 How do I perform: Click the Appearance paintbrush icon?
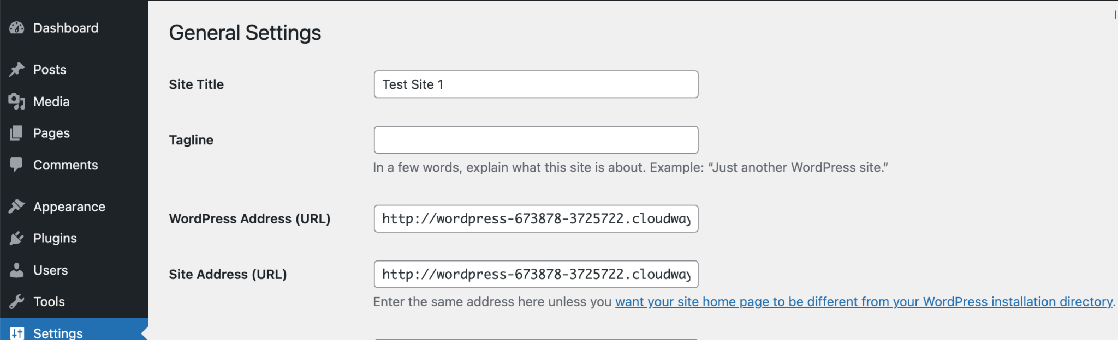[x=17, y=207]
